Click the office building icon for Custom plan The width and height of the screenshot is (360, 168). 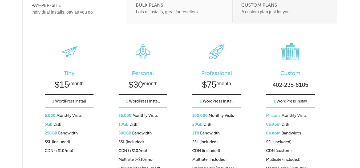290,52
